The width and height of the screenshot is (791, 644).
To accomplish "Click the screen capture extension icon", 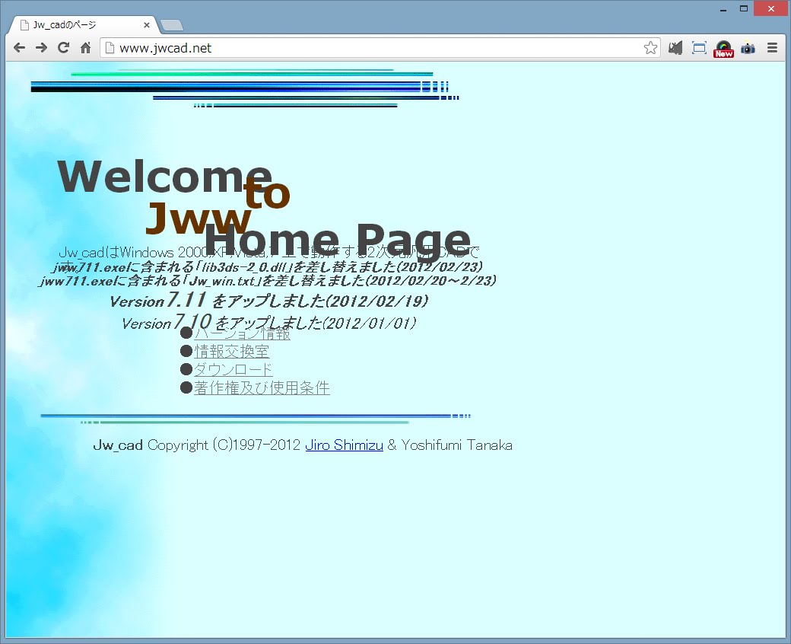I will (x=699, y=48).
